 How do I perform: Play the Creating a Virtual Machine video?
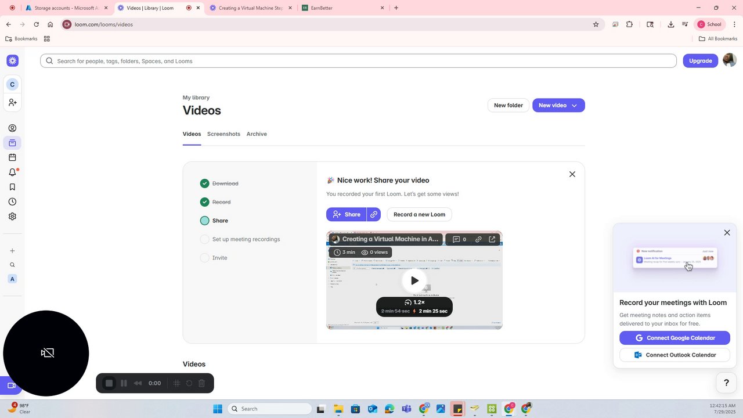point(414,280)
